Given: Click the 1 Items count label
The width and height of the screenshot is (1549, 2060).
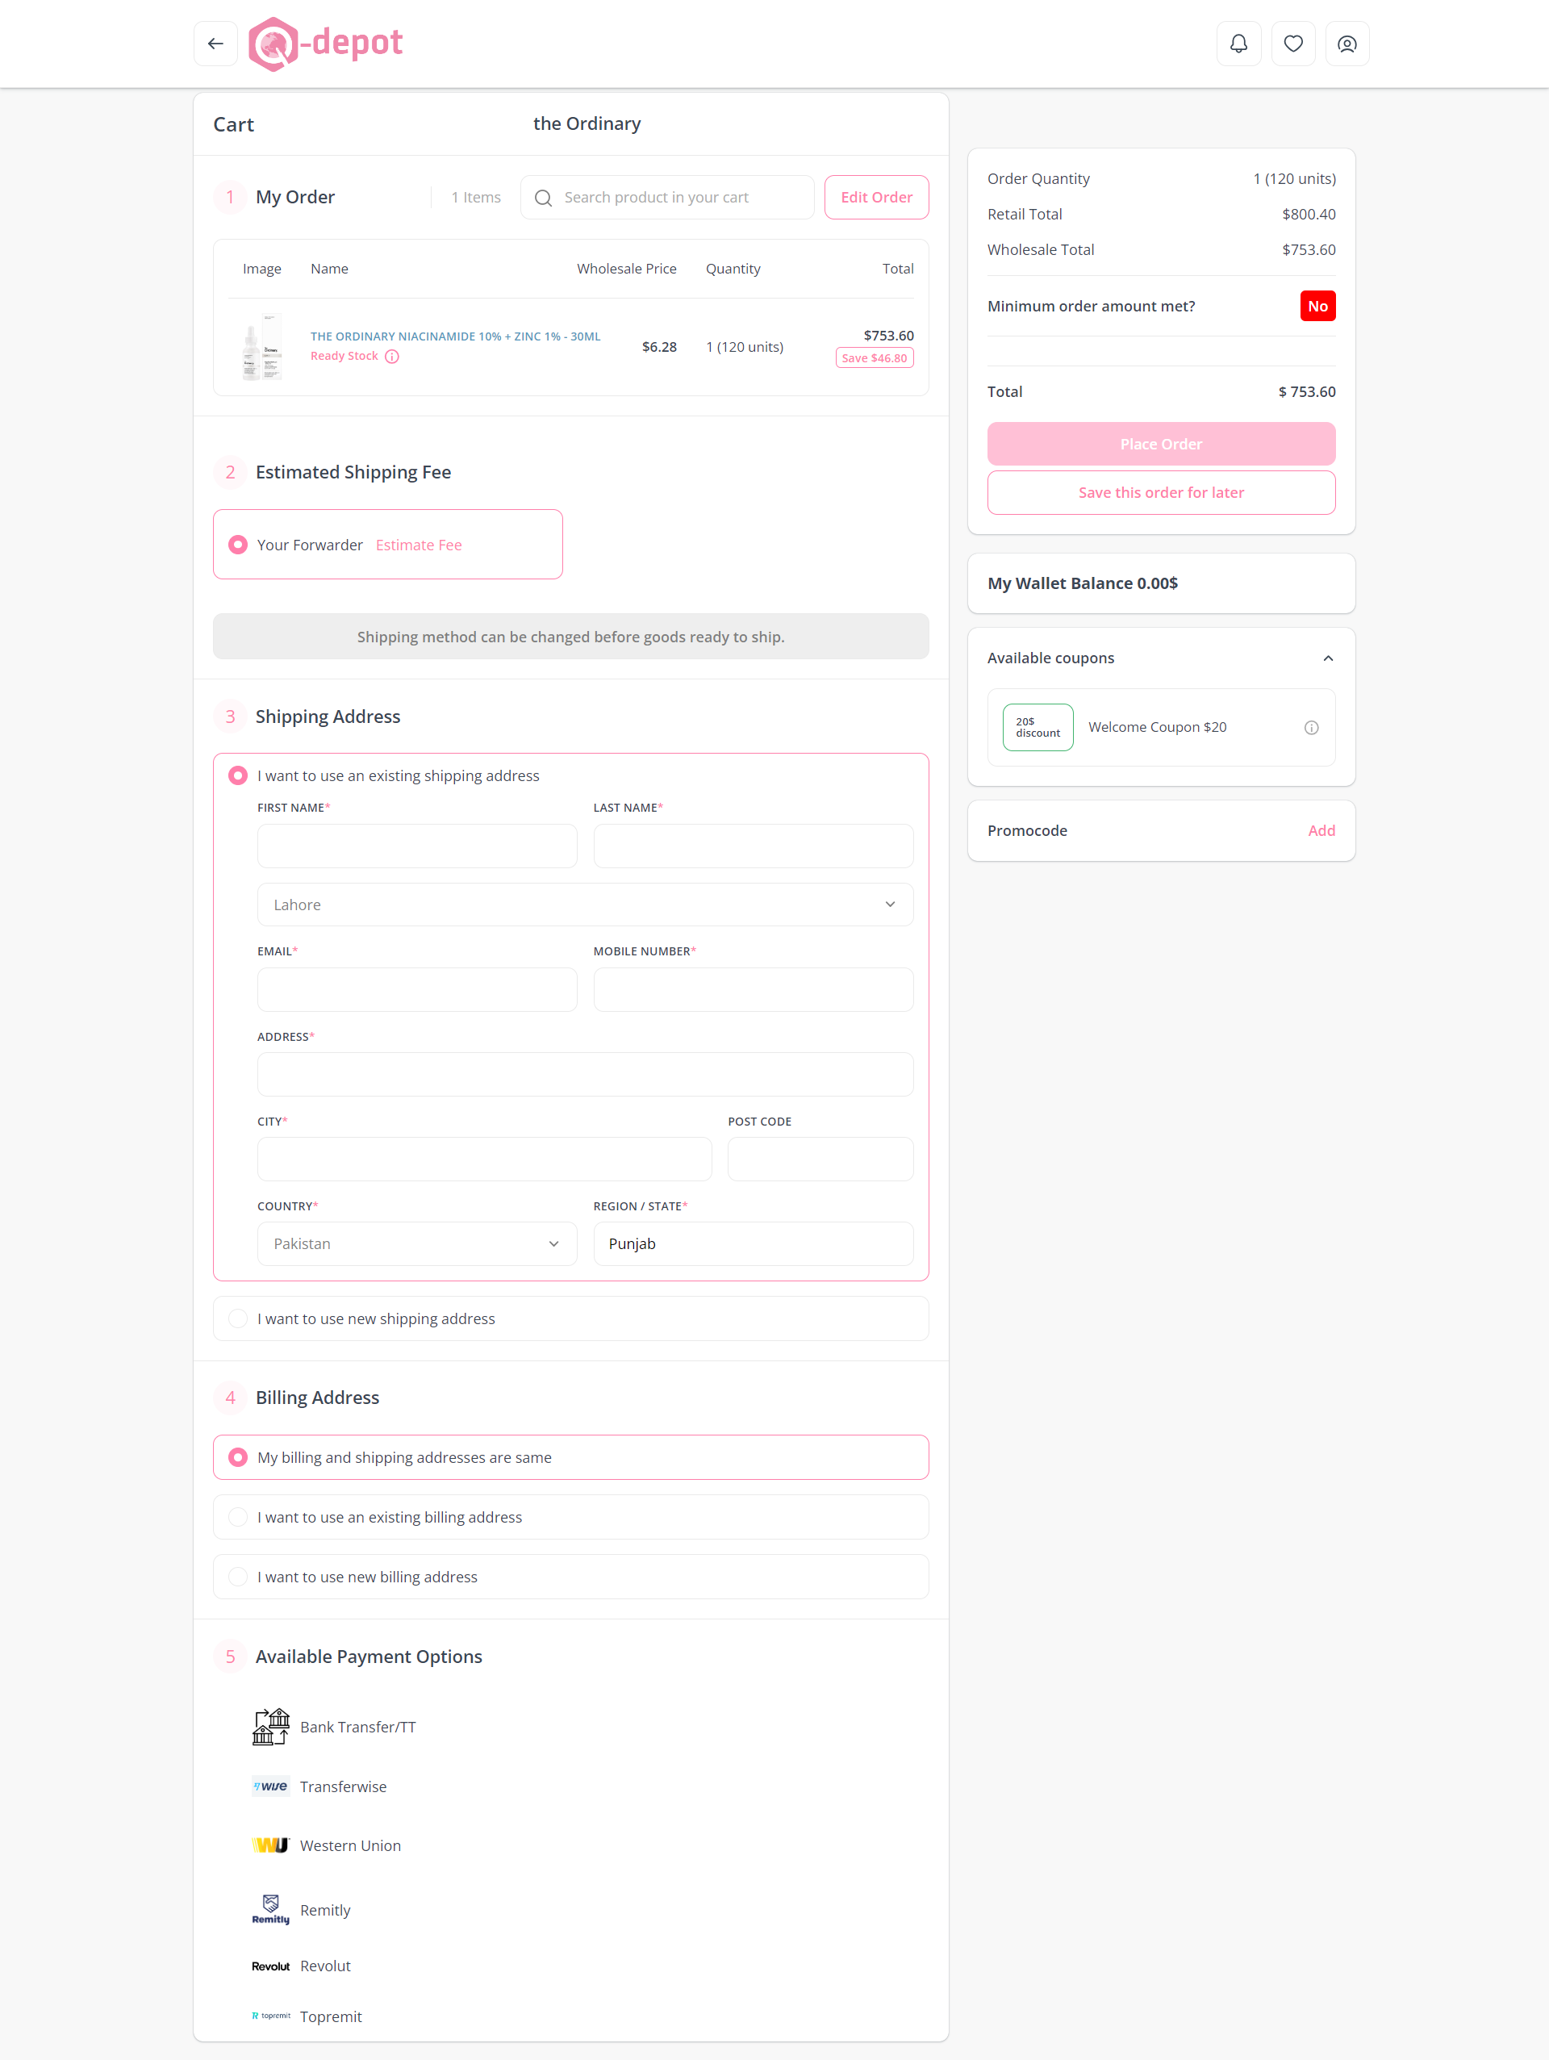Looking at the screenshot, I should click(476, 198).
